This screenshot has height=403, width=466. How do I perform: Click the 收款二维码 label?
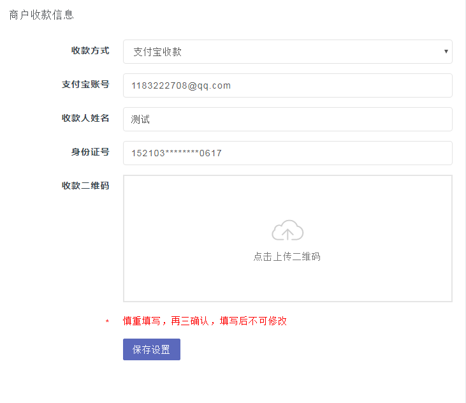pos(85,186)
